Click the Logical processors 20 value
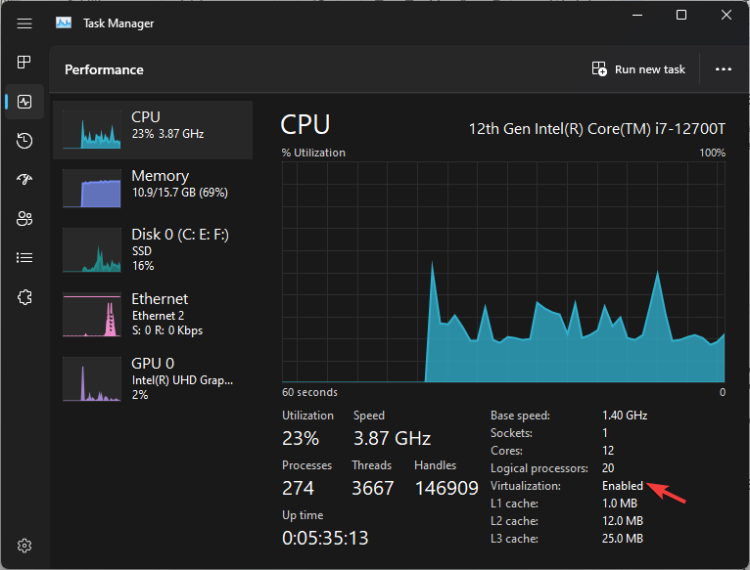The width and height of the screenshot is (750, 570). pyautogui.click(x=608, y=468)
